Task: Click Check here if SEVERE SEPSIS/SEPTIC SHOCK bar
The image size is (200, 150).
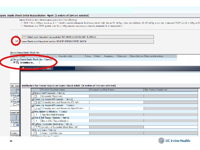Action: pos(87,42)
